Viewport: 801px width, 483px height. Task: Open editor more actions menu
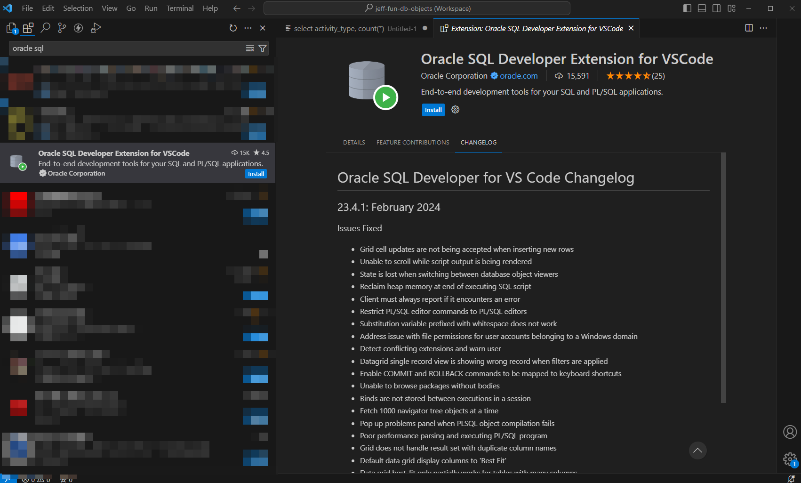[x=763, y=28]
